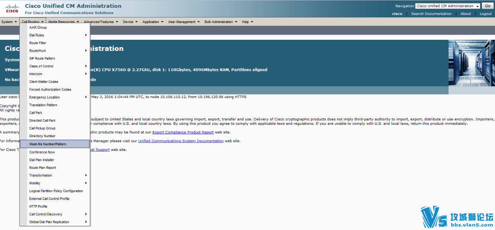Screen dimensions: 495x230
Task: Open the Media Resources menu
Action: [64, 22]
